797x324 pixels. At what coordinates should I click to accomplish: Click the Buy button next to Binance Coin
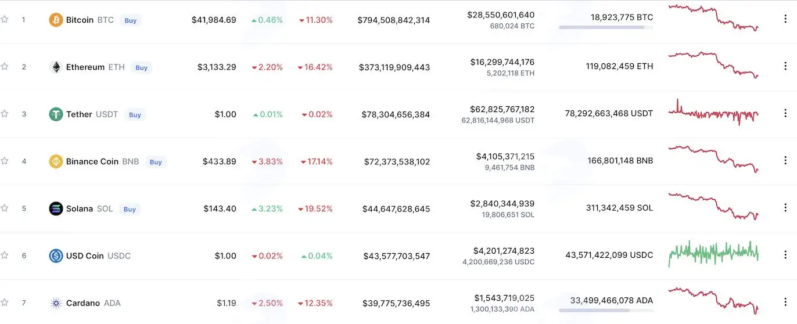(156, 162)
